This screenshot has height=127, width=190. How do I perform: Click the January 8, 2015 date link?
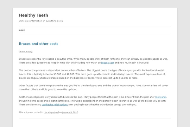70,112
